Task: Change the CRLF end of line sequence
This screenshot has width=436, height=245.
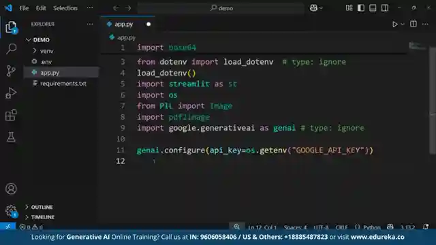Action: point(341,227)
